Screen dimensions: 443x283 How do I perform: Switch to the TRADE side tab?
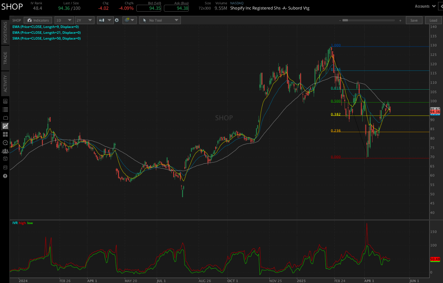tap(5, 58)
